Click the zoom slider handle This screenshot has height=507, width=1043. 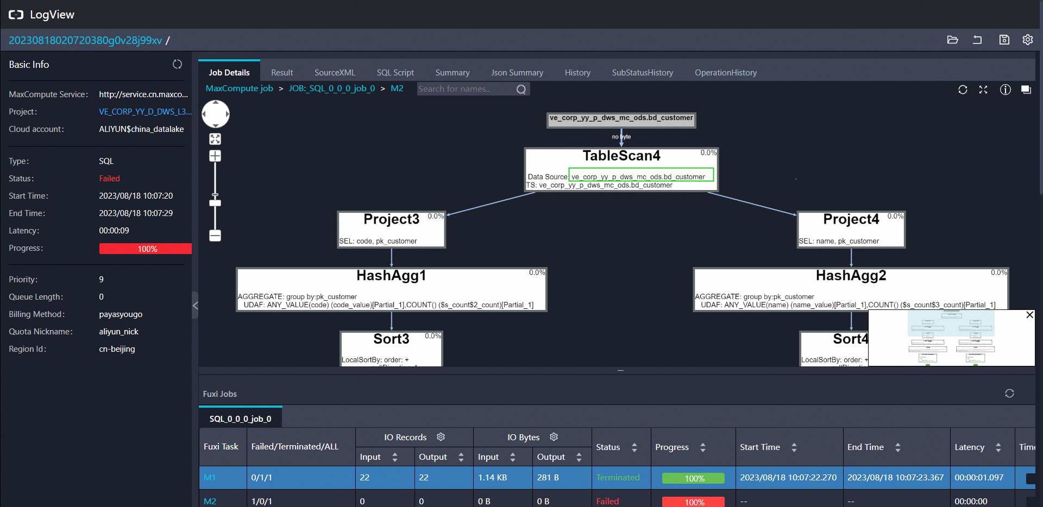click(215, 203)
